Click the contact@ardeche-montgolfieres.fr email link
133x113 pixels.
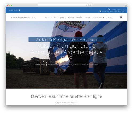[113, 11]
